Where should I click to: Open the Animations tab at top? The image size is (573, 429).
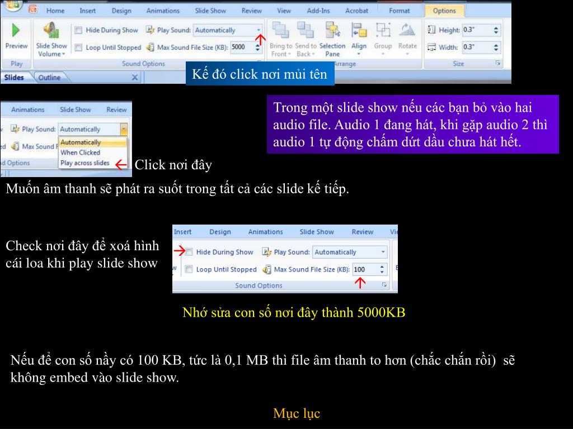click(163, 11)
